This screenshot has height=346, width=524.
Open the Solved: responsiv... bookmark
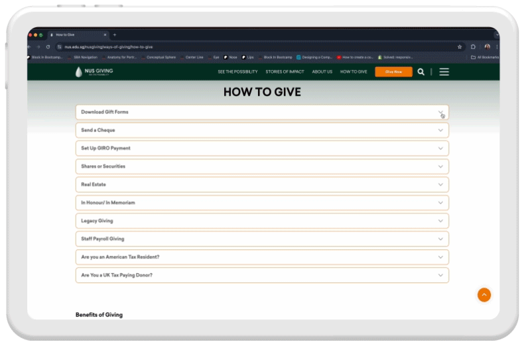[x=395, y=58]
